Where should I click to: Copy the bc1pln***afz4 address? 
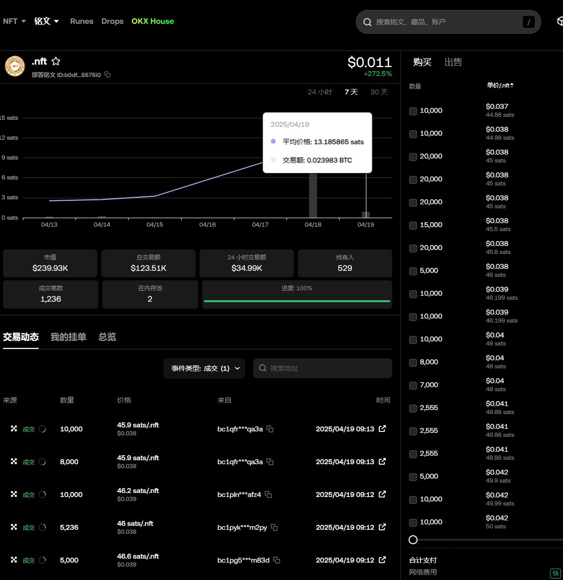click(x=269, y=495)
